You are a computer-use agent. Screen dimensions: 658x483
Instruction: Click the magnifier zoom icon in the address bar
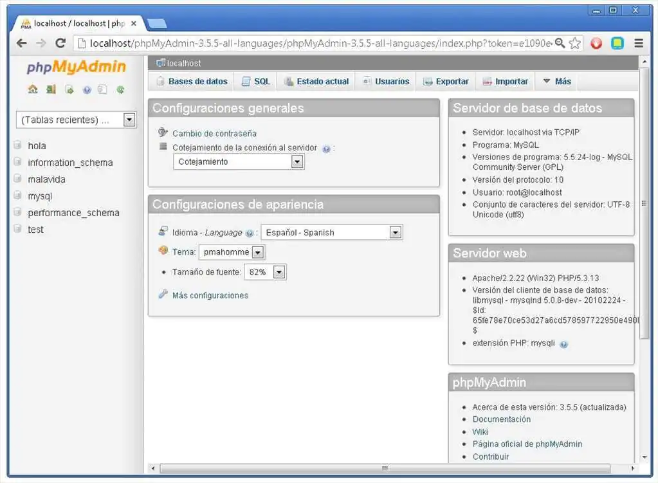pyautogui.click(x=560, y=43)
